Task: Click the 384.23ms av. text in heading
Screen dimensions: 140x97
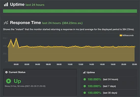Action: pos(72,23)
